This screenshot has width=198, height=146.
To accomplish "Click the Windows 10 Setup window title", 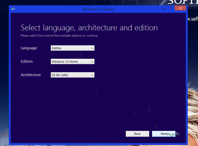I will tap(98, 9).
